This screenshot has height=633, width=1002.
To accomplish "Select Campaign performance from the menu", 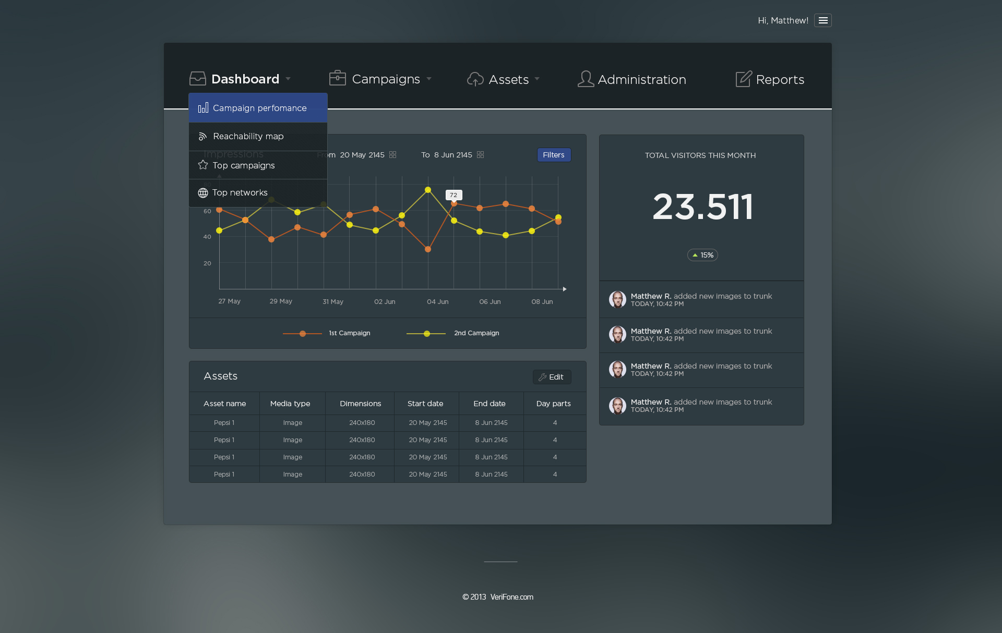I will pyautogui.click(x=259, y=108).
